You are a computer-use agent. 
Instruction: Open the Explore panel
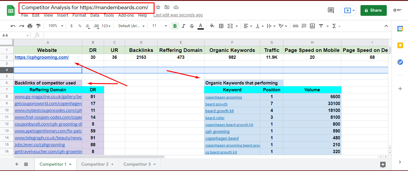tap(383, 164)
